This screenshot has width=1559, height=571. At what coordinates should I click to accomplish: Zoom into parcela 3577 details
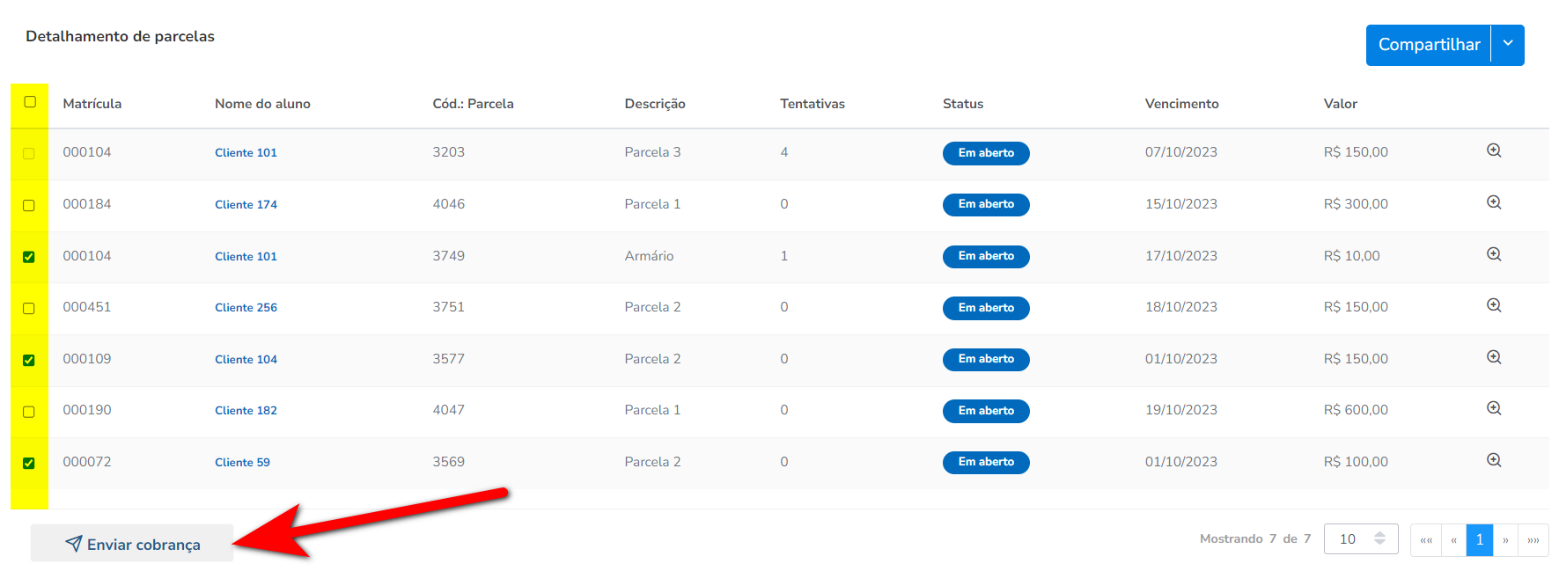(1493, 357)
